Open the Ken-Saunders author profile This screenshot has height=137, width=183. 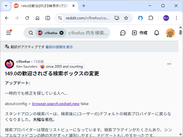pyautogui.click(x=27, y=67)
